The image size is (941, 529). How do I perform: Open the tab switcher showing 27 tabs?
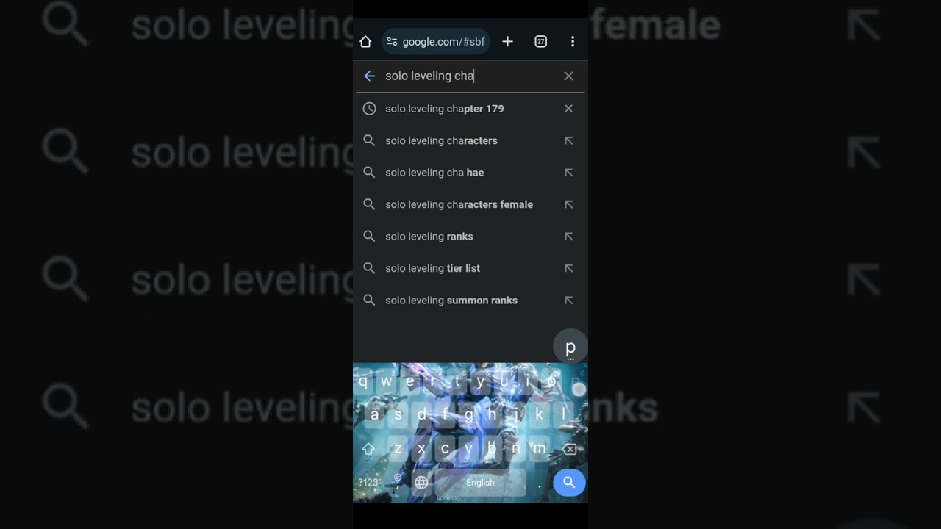[540, 42]
